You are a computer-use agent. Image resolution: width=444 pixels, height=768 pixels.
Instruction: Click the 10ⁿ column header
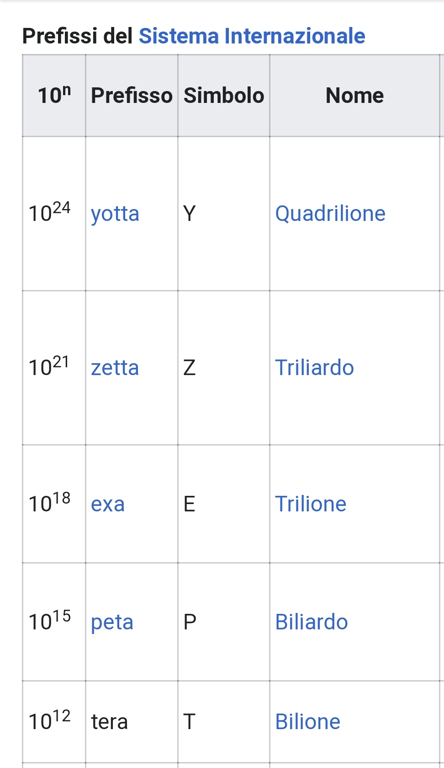click(x=54, y=96)
